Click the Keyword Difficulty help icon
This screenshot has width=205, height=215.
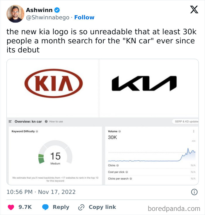[37, 131]
